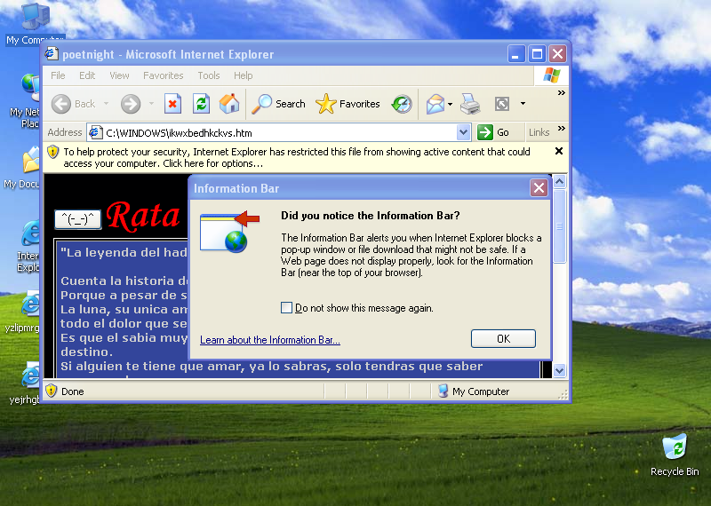Click the green Go button
711x506 pixels.
[x=494, y=133]
